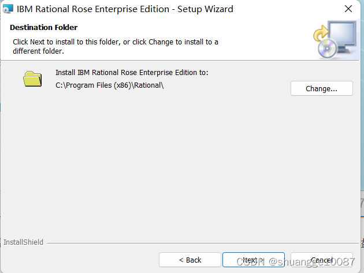Click the setup wizard title bar icon
The height and width of the screenshot is (273, 364).
(x=8, y=9)
